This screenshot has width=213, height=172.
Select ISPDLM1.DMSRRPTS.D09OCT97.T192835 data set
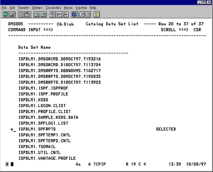pyautogui.click(x=59, y=76)
